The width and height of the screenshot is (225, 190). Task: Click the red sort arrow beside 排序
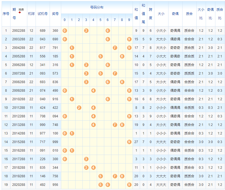click(x=20, y=12)
